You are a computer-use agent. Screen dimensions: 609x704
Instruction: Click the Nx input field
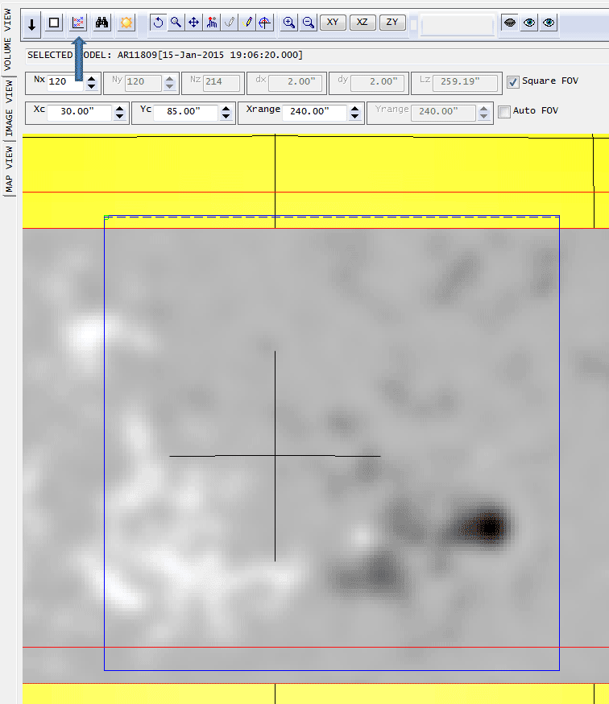click(65, 82)
